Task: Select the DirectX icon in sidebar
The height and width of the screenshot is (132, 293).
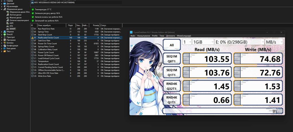Action: [4, 34]
